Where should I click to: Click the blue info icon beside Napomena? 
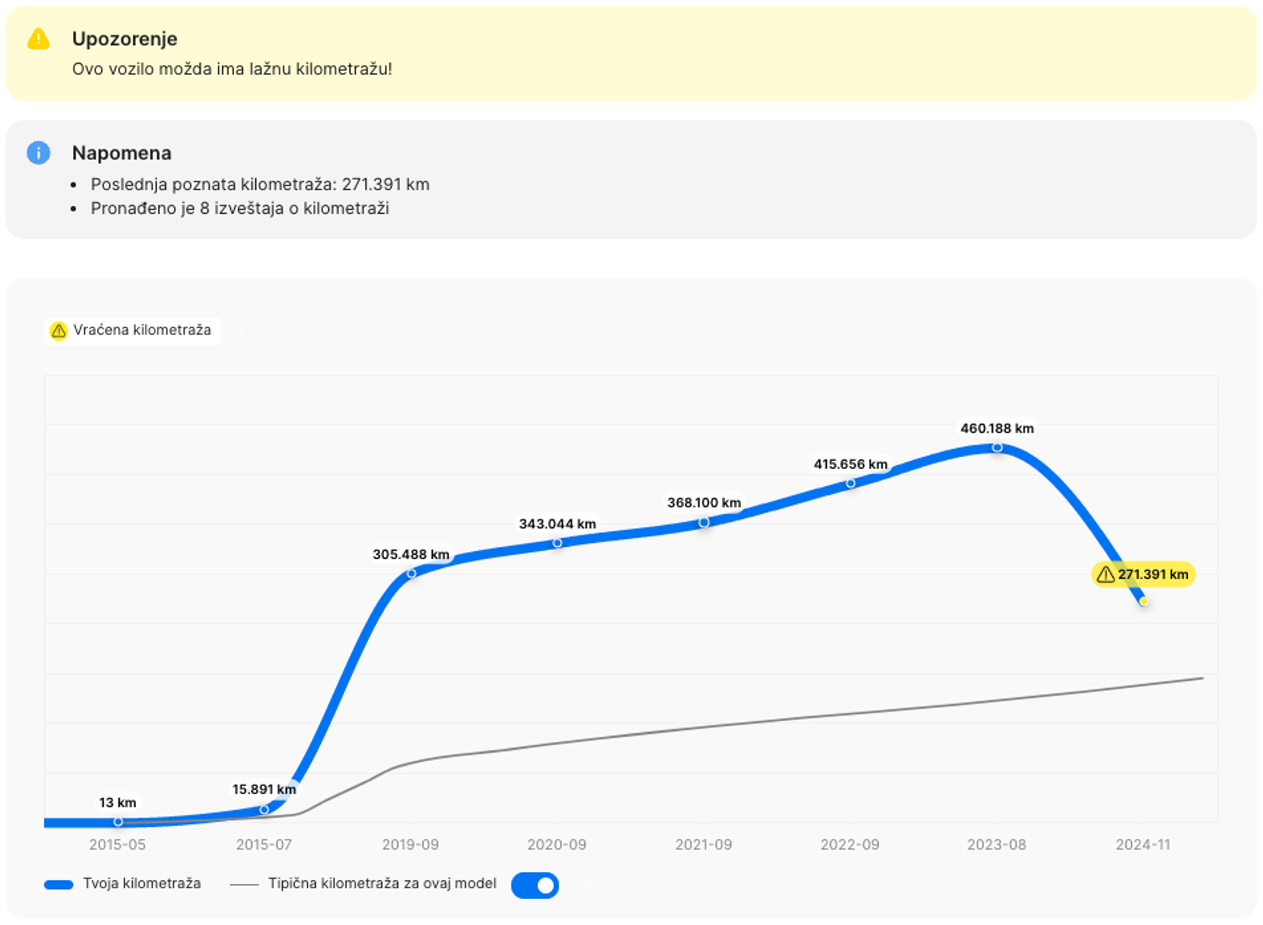38,153
